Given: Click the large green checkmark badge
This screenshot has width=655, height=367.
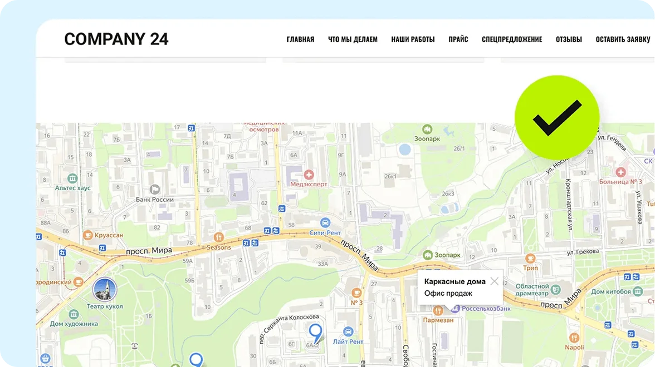Looking at the screenshot, I should click(x=557, y=117).
